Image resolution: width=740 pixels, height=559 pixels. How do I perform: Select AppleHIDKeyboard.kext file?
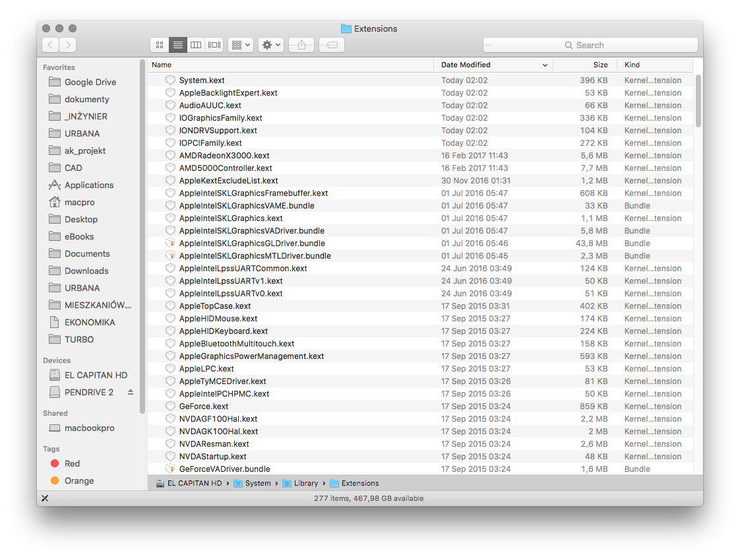pyautogui.click(x=421, y=331)
